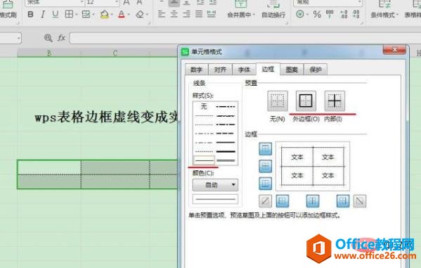Click the 自动换行 wrap text button

pyautogui.click(x=273, y=9)
